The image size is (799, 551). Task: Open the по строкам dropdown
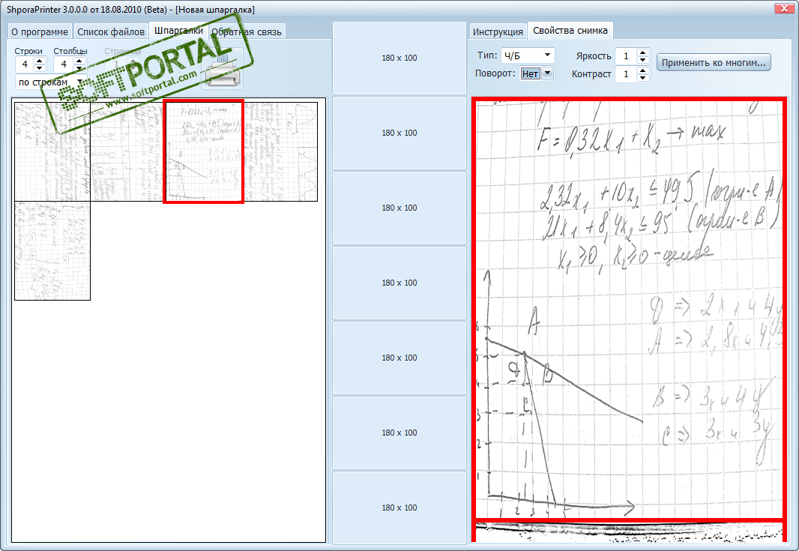(50, 82)
